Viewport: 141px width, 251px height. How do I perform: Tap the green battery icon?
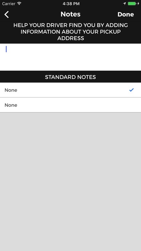point(132,4)
